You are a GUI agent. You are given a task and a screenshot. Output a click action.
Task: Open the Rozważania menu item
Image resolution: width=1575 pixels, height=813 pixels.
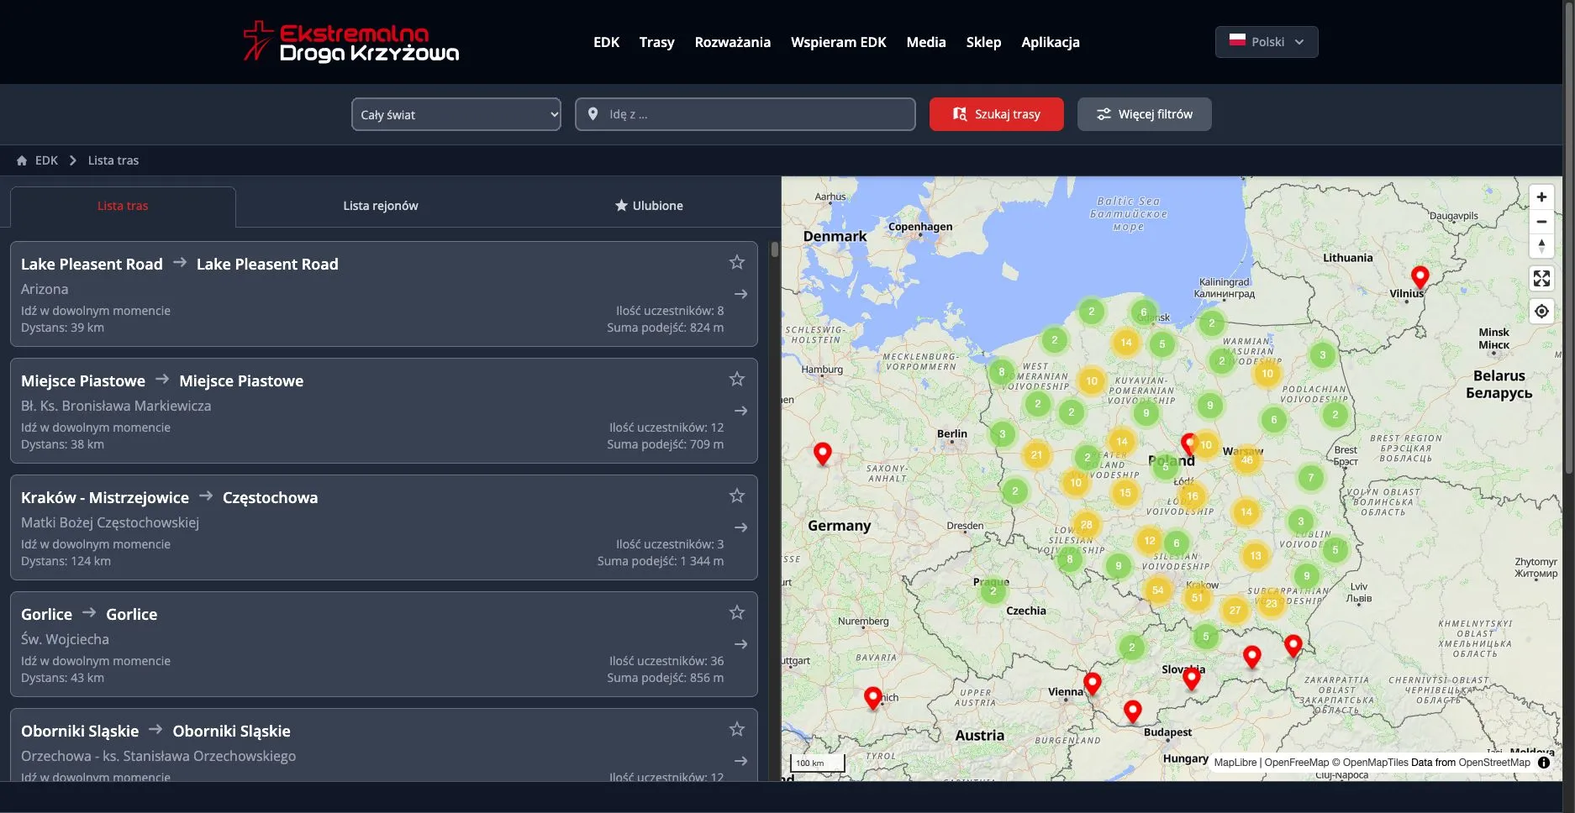(732, 42)
